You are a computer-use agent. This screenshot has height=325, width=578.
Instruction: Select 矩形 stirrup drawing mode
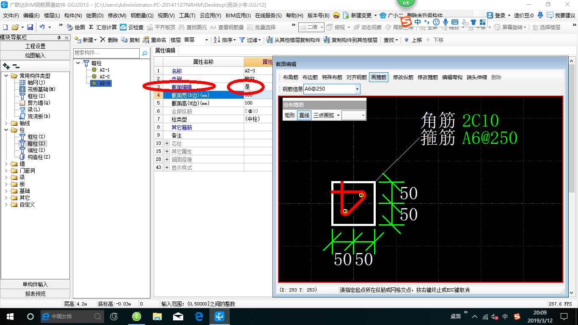289,115
